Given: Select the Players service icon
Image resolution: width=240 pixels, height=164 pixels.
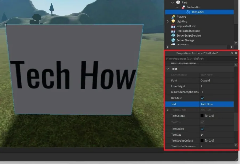Looking at the screenshot, I should (173, 17).
